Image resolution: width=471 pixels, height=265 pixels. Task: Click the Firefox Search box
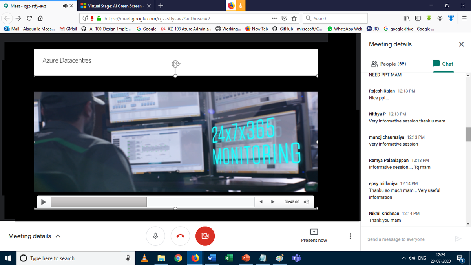point(335,18)
